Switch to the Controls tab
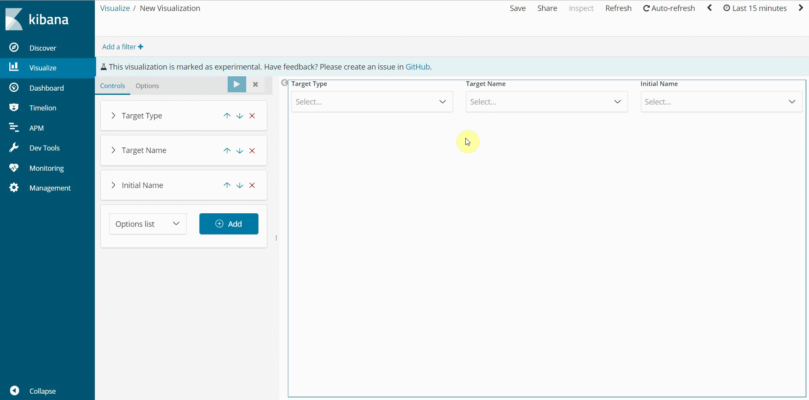The width and height of the screenshot is (809, 400). pos(112,86)
